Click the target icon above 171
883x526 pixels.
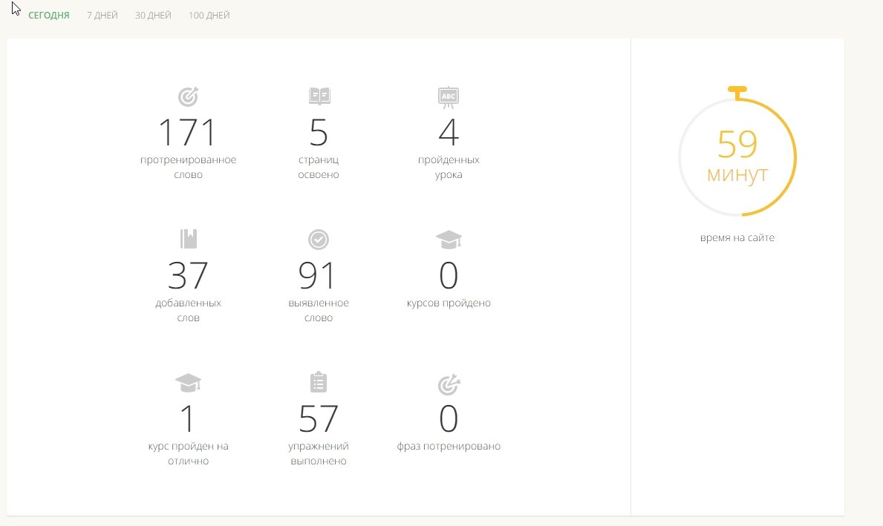(189, 96)
